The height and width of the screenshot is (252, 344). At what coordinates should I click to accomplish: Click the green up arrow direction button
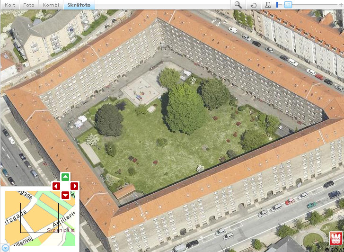(x=65, y=177)
